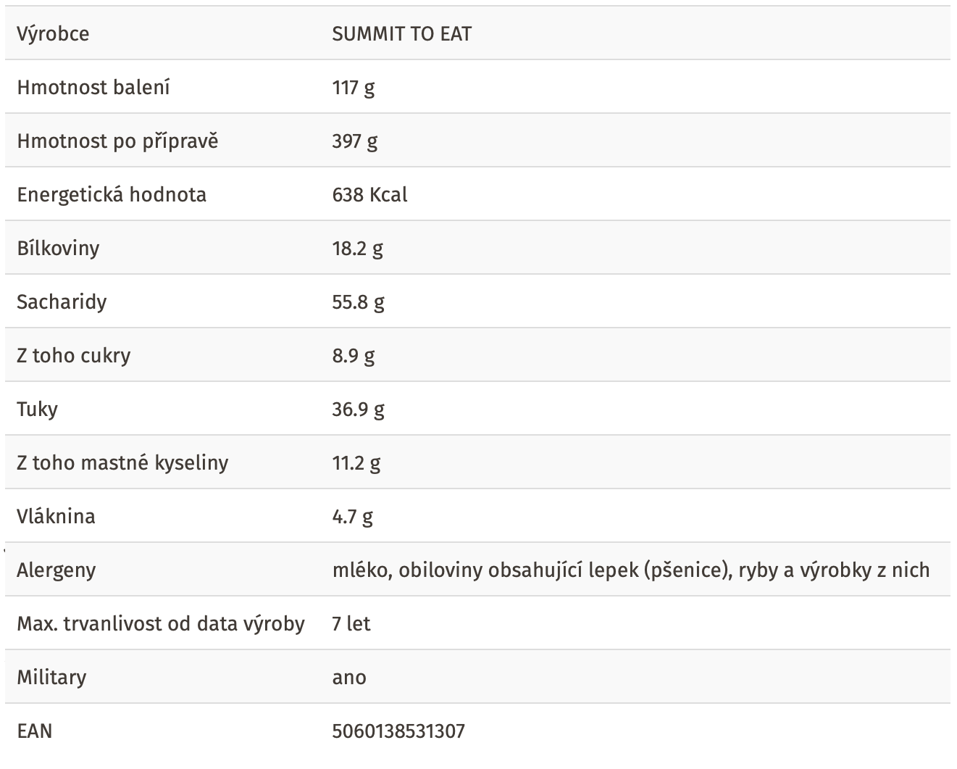The width and height of the screenshot is (957, 769).
Task: Select the Max. trvanlivost od data výroby label
Action: coord(161,624)
